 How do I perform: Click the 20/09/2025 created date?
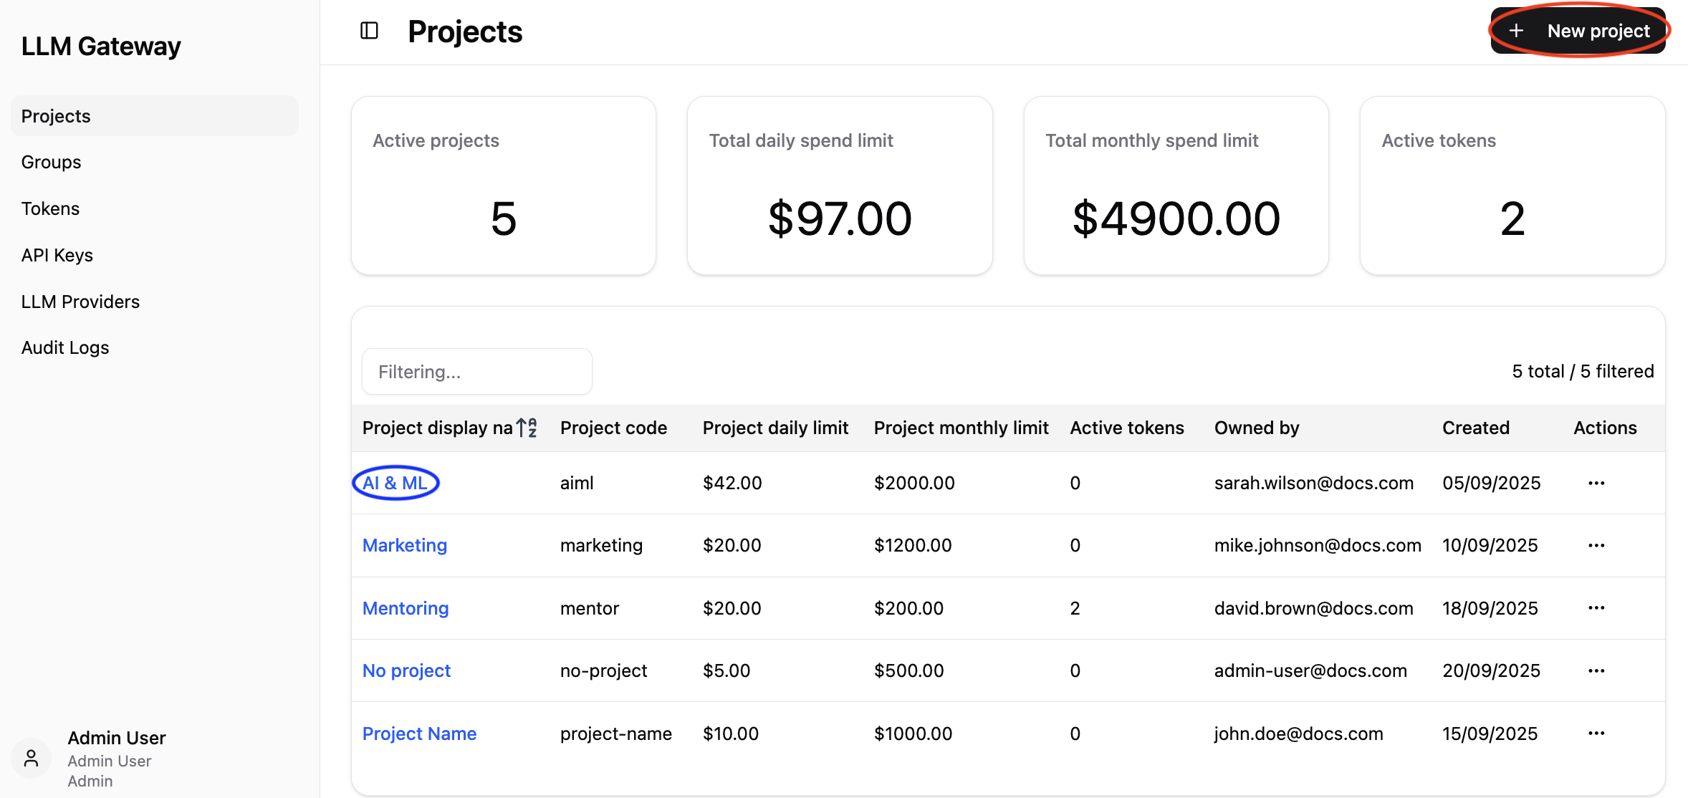point(1491,670)
